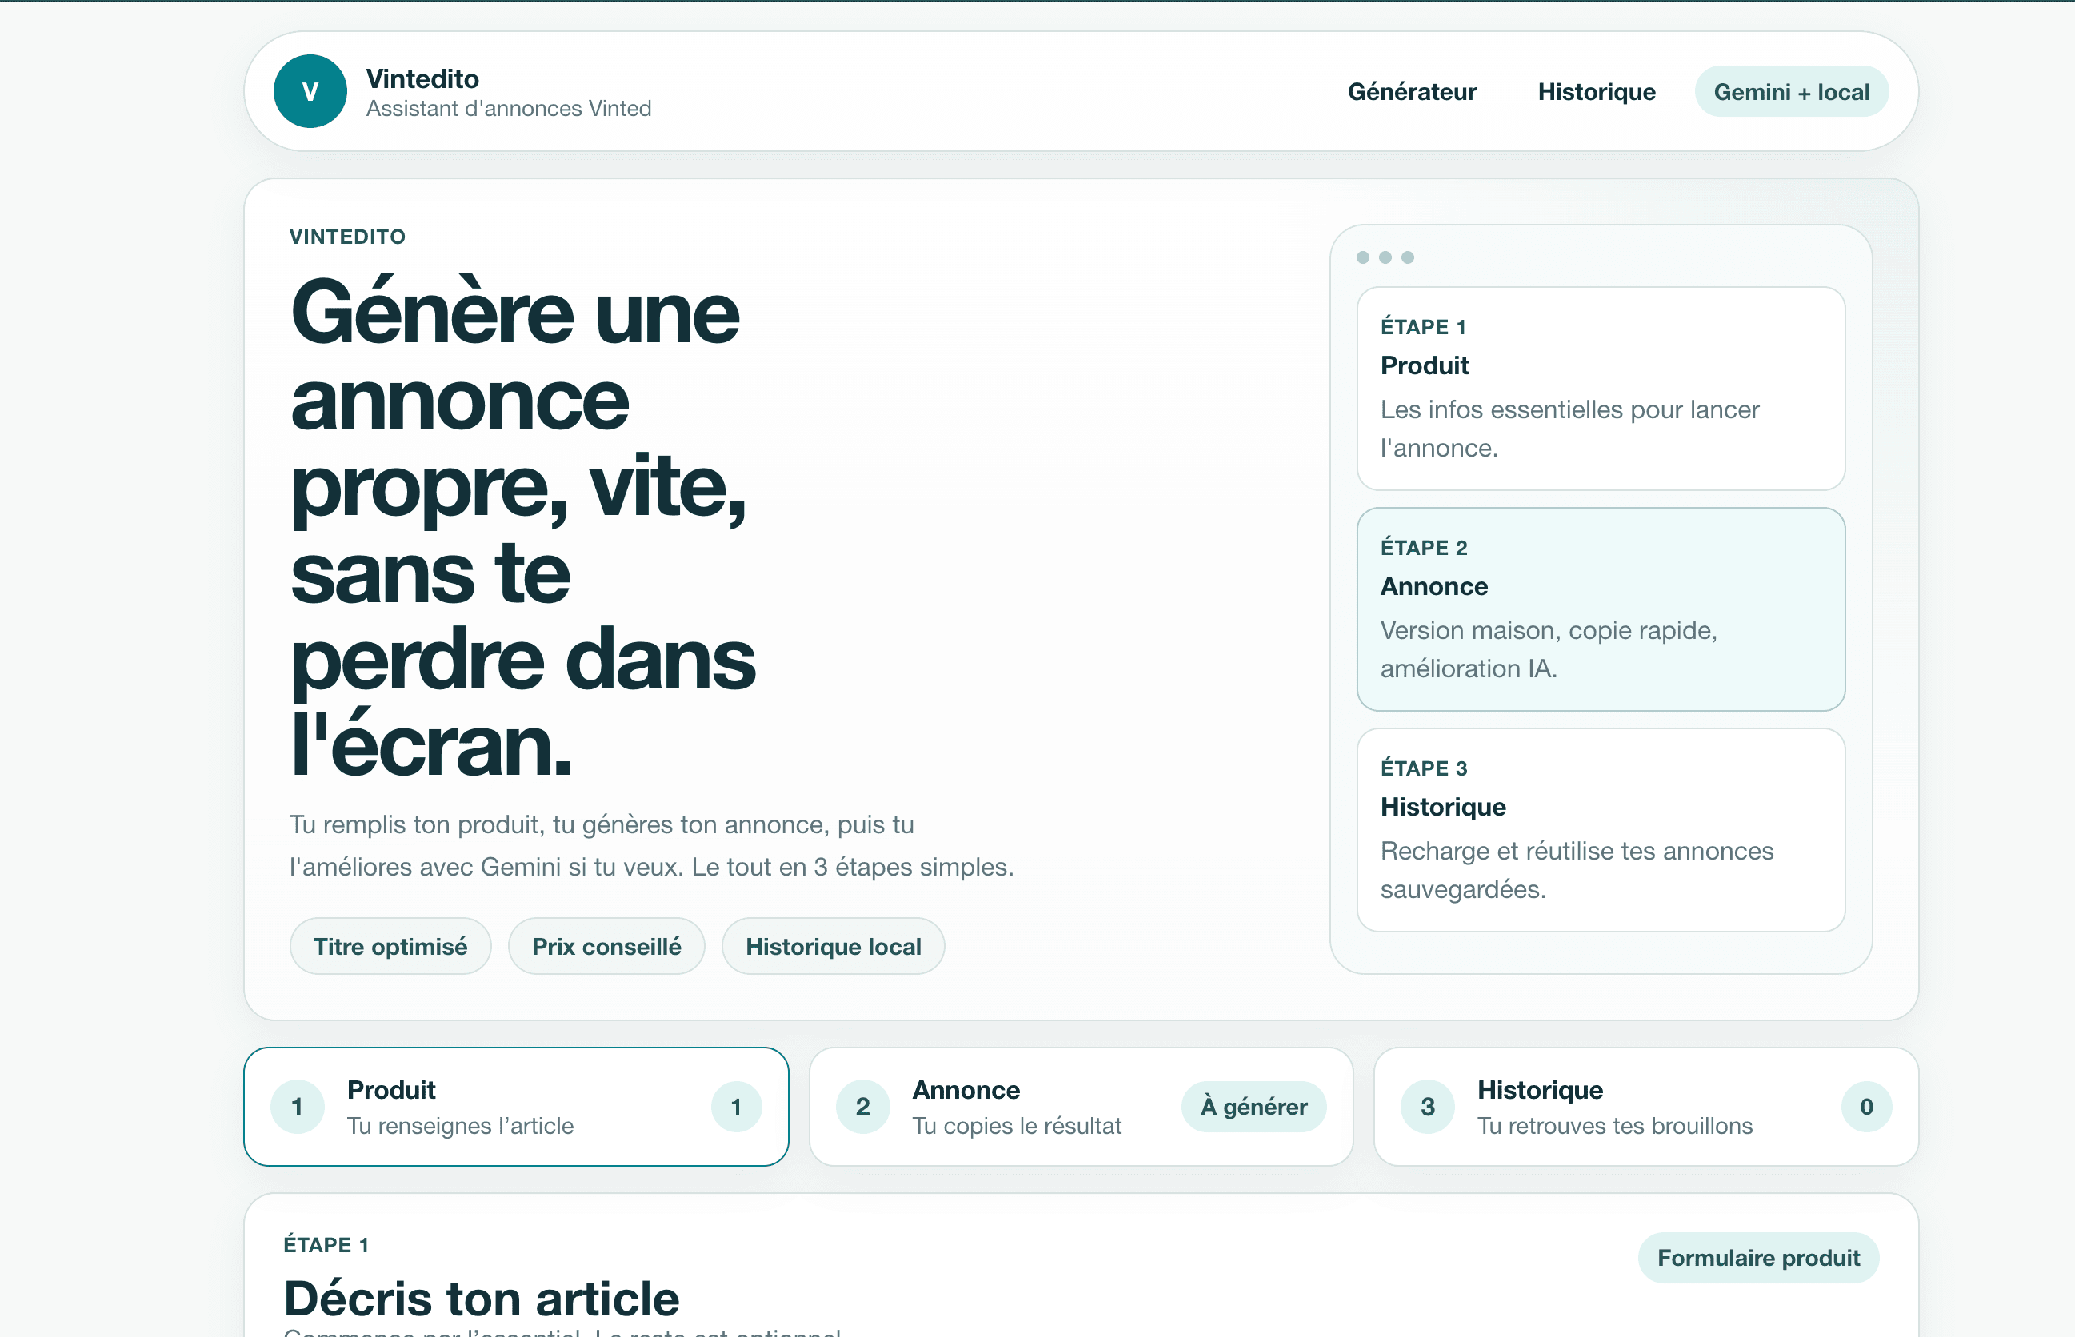Click the numbered circle 3 in Historique tab
This screenshot has width=2075, height=1337.
pyautogui.click(x=1428, y=1107)
